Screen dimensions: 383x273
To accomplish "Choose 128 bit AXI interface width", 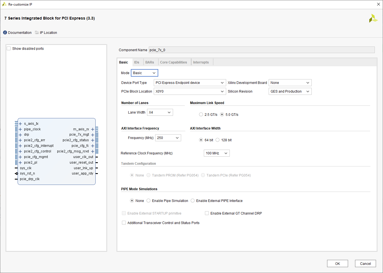I will tap(217, 140).
